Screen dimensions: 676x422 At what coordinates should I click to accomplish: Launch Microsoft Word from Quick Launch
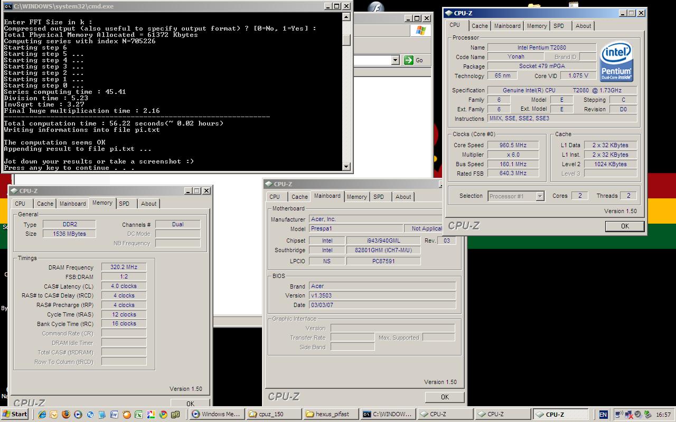115,415
